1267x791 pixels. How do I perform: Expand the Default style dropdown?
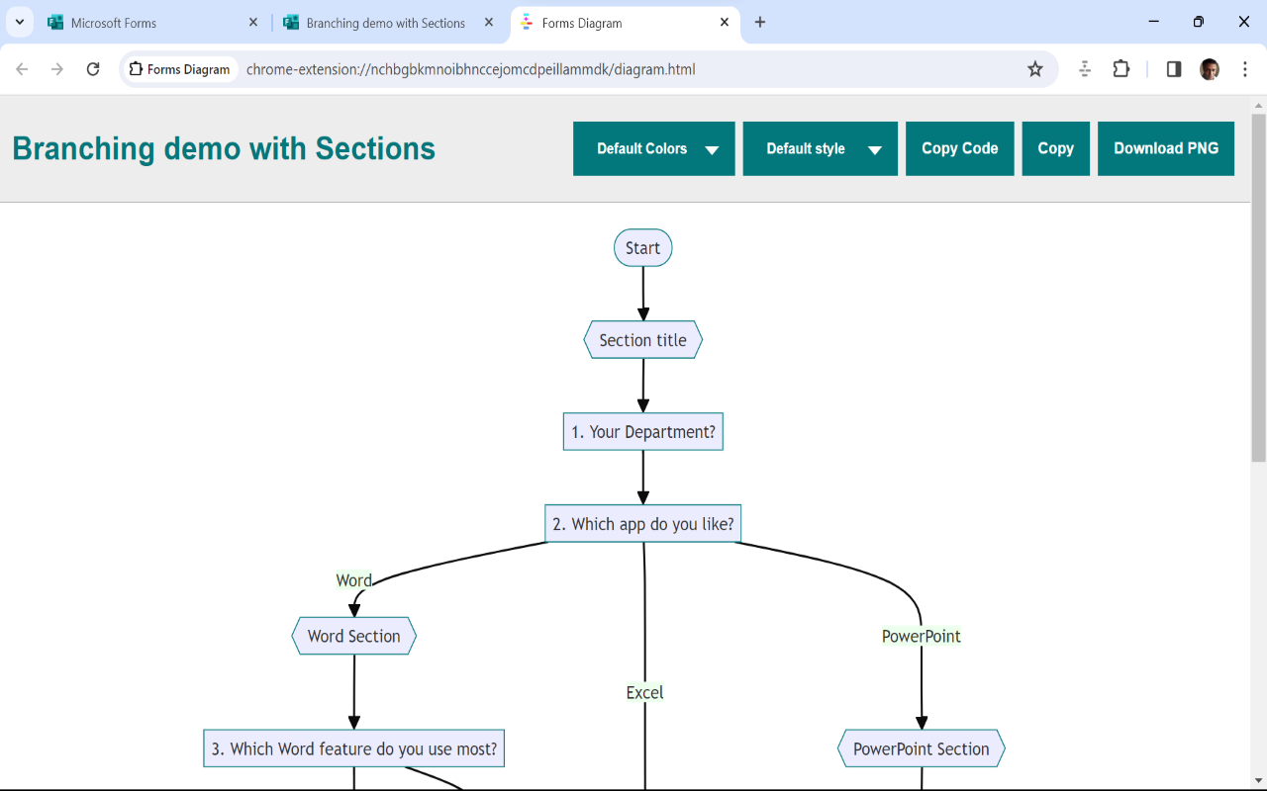pyautogui.click(x=821, y=148)
